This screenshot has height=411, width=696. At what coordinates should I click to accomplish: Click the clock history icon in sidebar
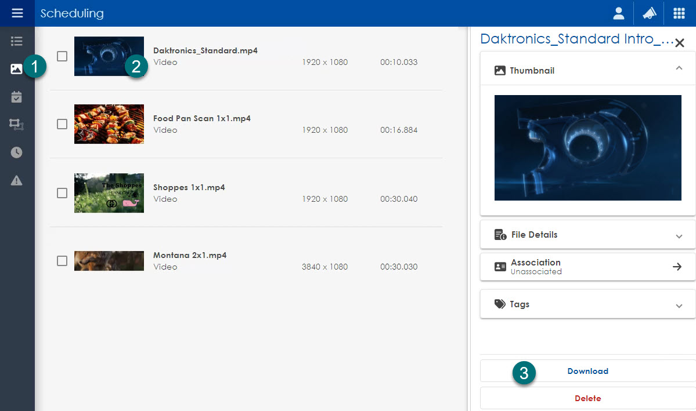[x=17, y=152]
